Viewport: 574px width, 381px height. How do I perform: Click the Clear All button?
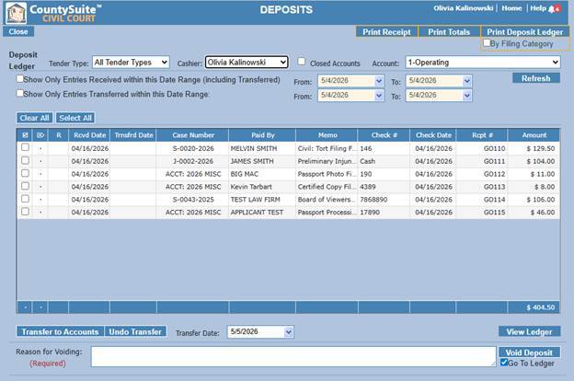[x=34, y=118]
